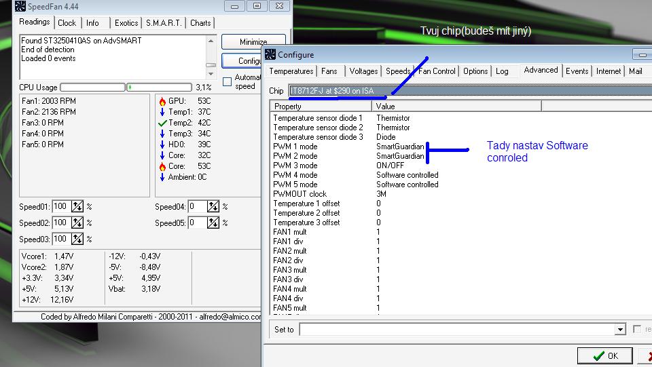The width and height of the screenshot is (652, 367).
Task: Click the Value column header
Action: [x=456, y=107]
